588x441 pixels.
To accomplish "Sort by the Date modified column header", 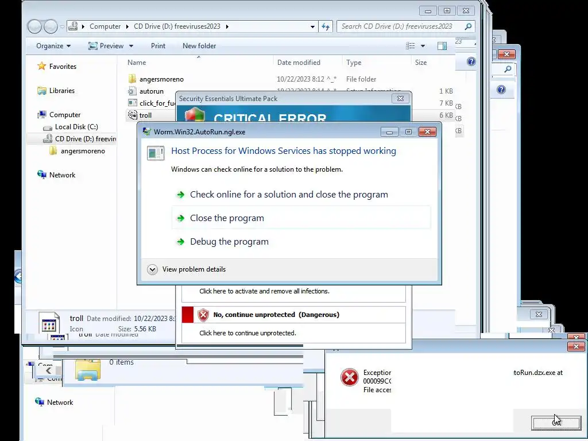I will coord(299,63).
